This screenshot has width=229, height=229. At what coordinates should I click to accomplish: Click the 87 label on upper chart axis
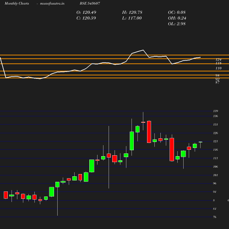(218, 82)
